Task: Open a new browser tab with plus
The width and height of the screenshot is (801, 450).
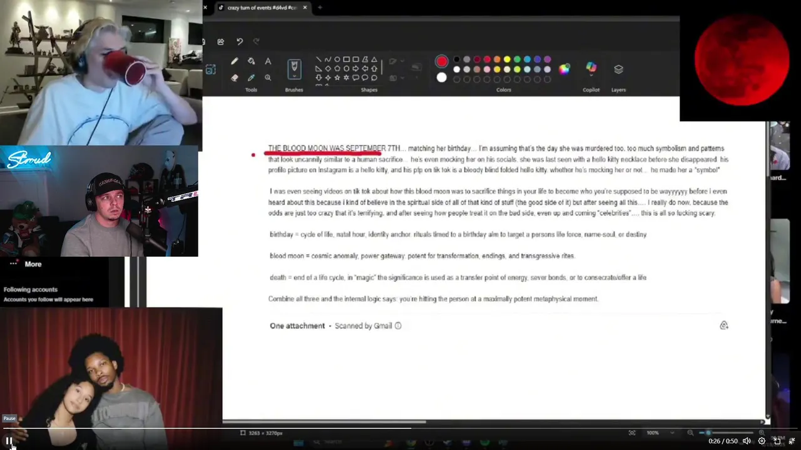Action: [320, 7]
